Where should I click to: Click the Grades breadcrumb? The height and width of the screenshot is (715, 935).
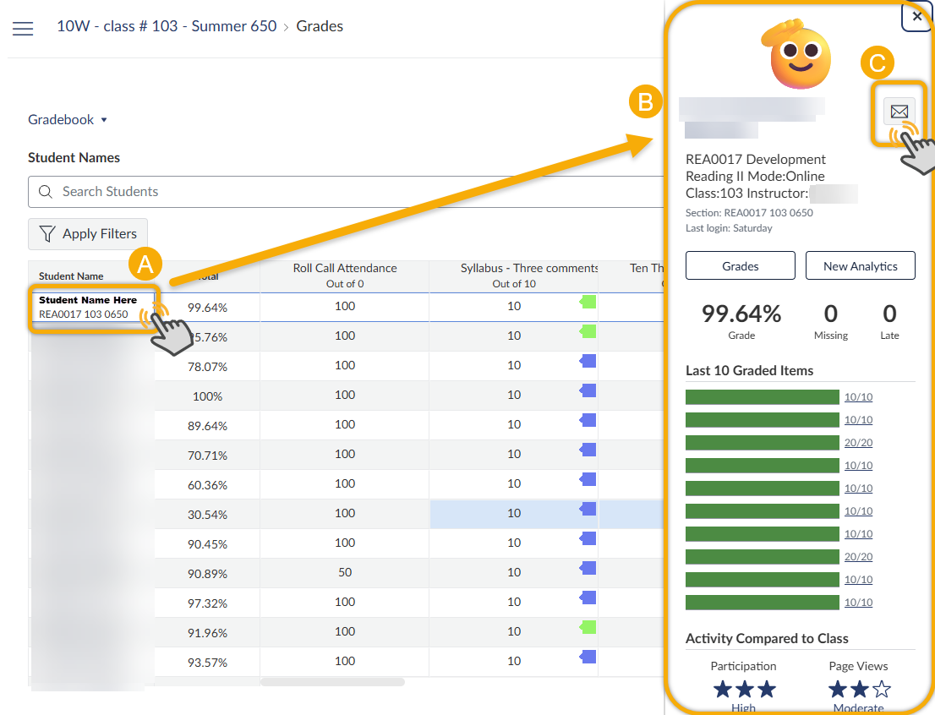coord(320,26)
